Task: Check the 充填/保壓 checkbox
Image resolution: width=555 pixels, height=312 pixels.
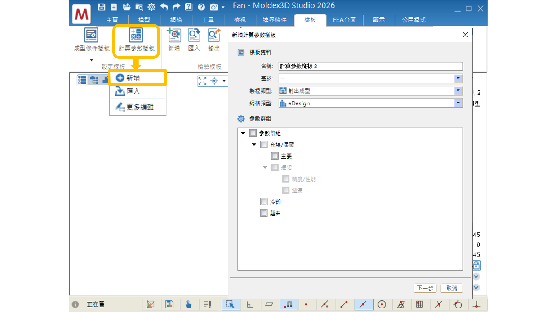Action: [264, 145]
